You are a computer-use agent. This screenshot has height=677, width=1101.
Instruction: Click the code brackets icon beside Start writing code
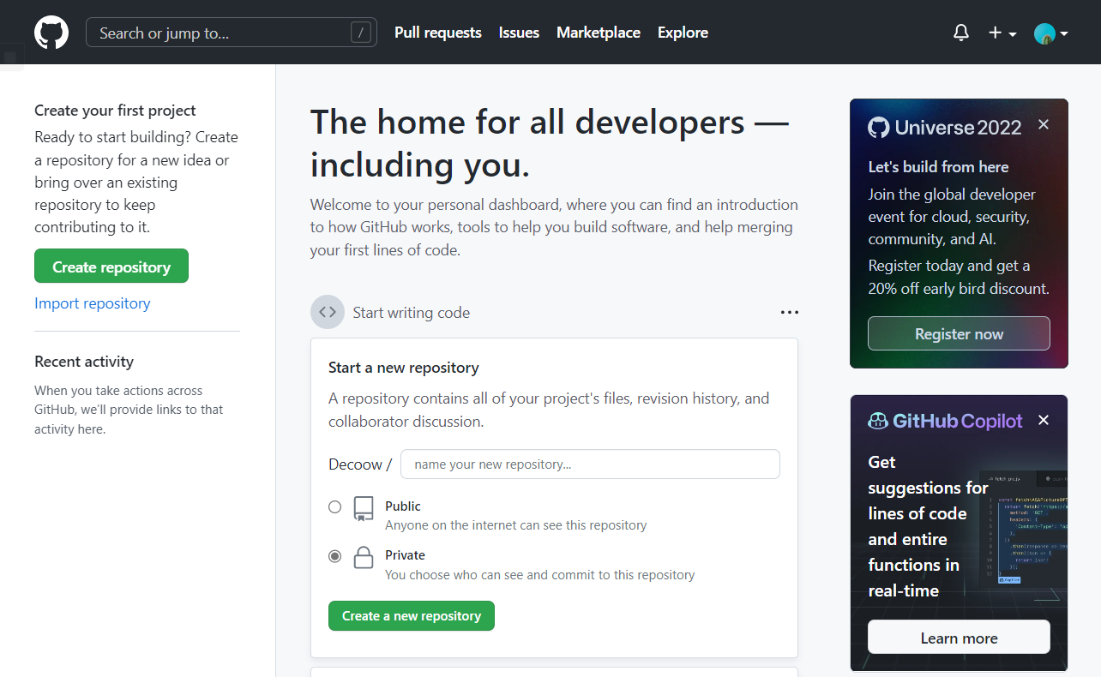tap(328, 312)
